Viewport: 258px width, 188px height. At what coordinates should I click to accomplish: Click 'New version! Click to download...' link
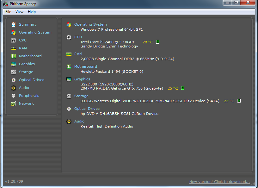219,182
